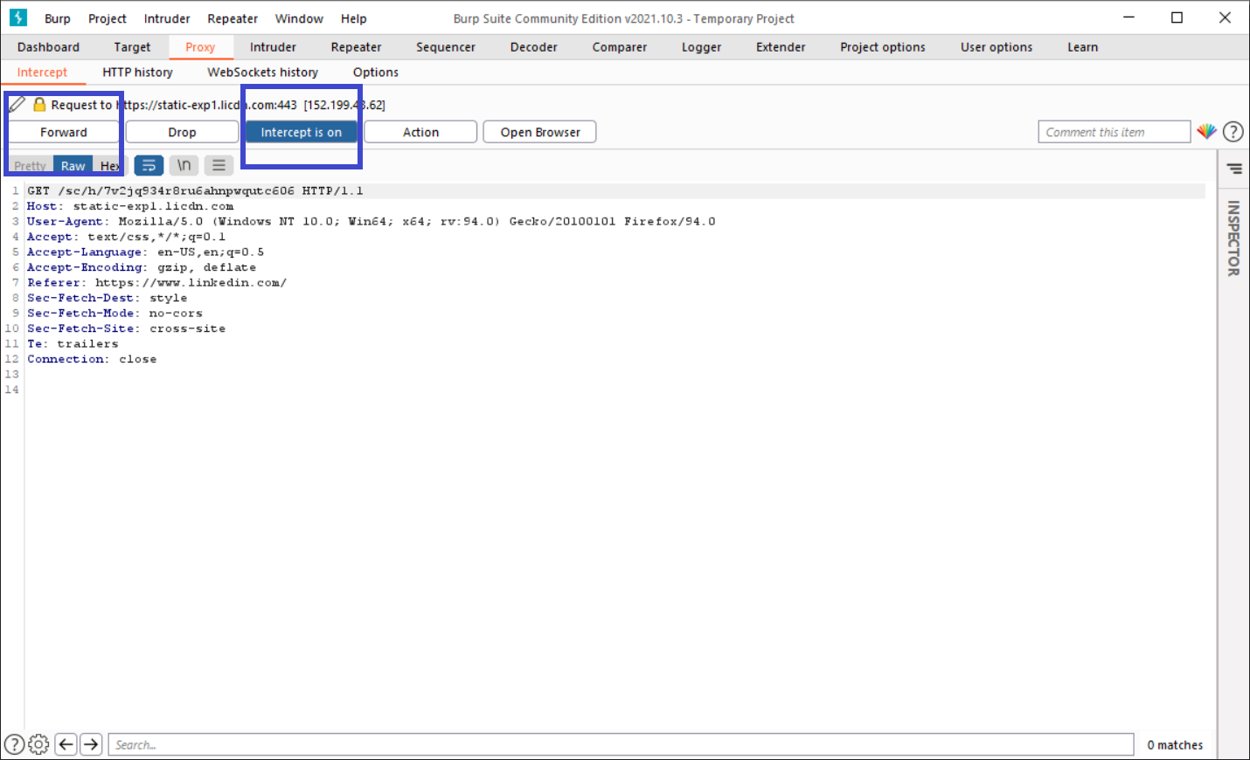The height and width of the screenshot is (760, 1250).
Task: Open the Comparer tab
Action: coord(620,47)
